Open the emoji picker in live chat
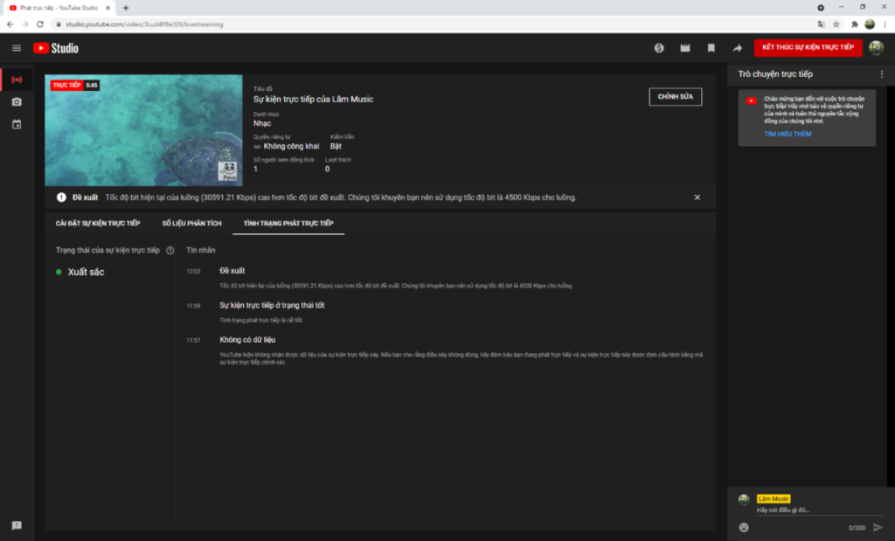The height and width of the screenshot is (541, 895). (744, 527)
